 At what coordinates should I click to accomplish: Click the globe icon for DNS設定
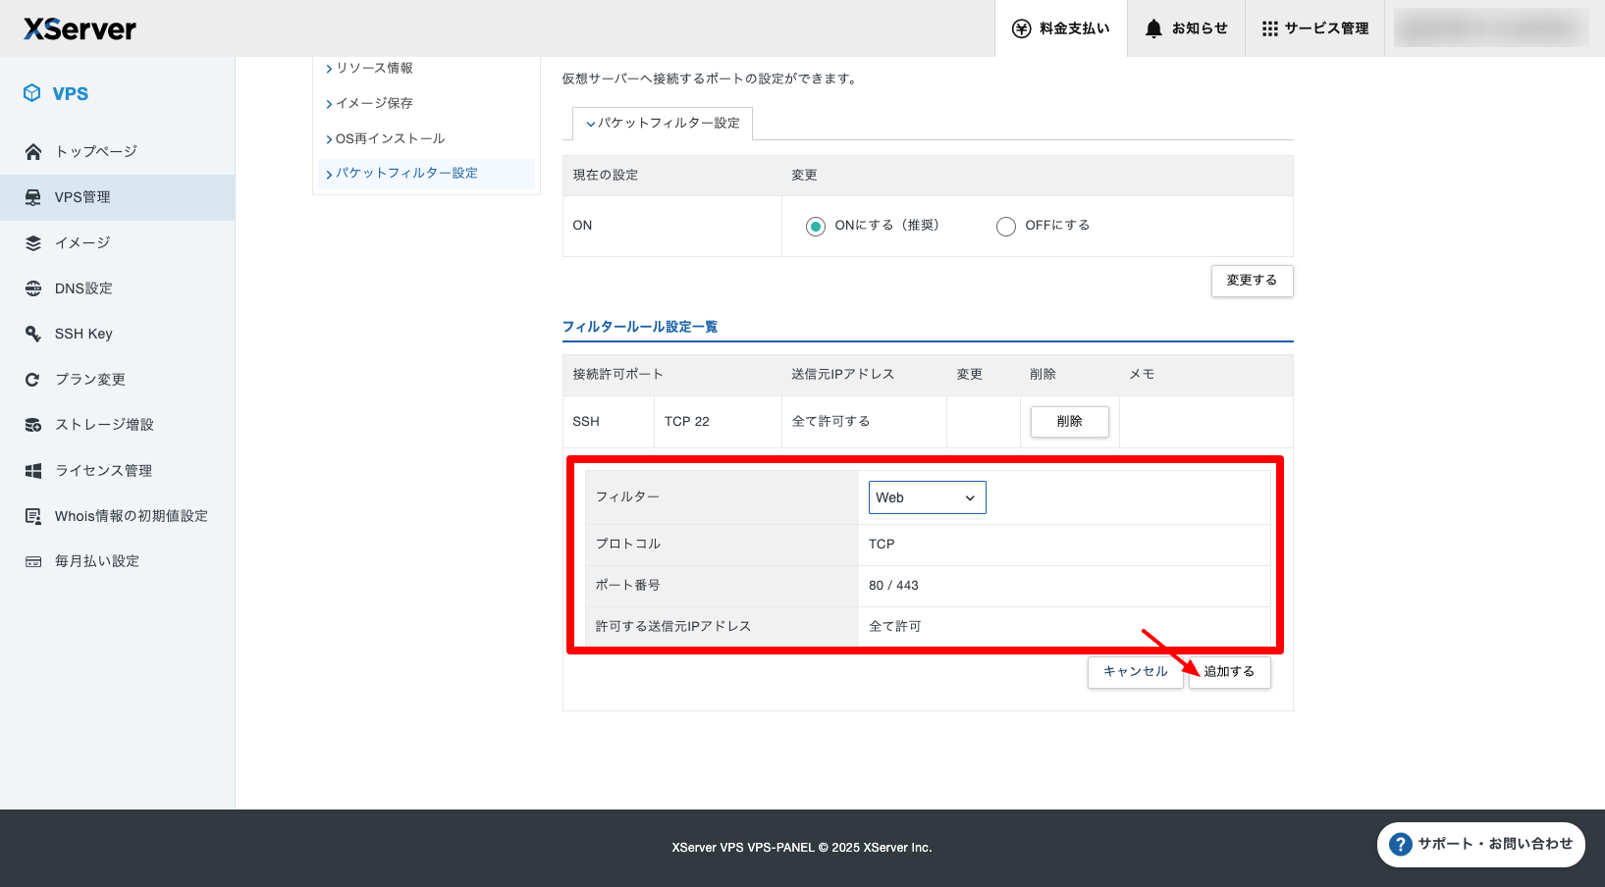click(x=33, y=288)
